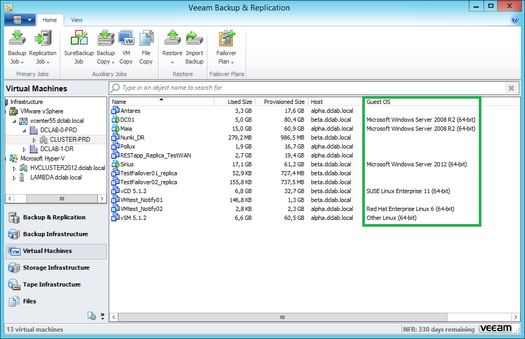
Task: Click the running DC01 VM icon
Action: [115, 120]
